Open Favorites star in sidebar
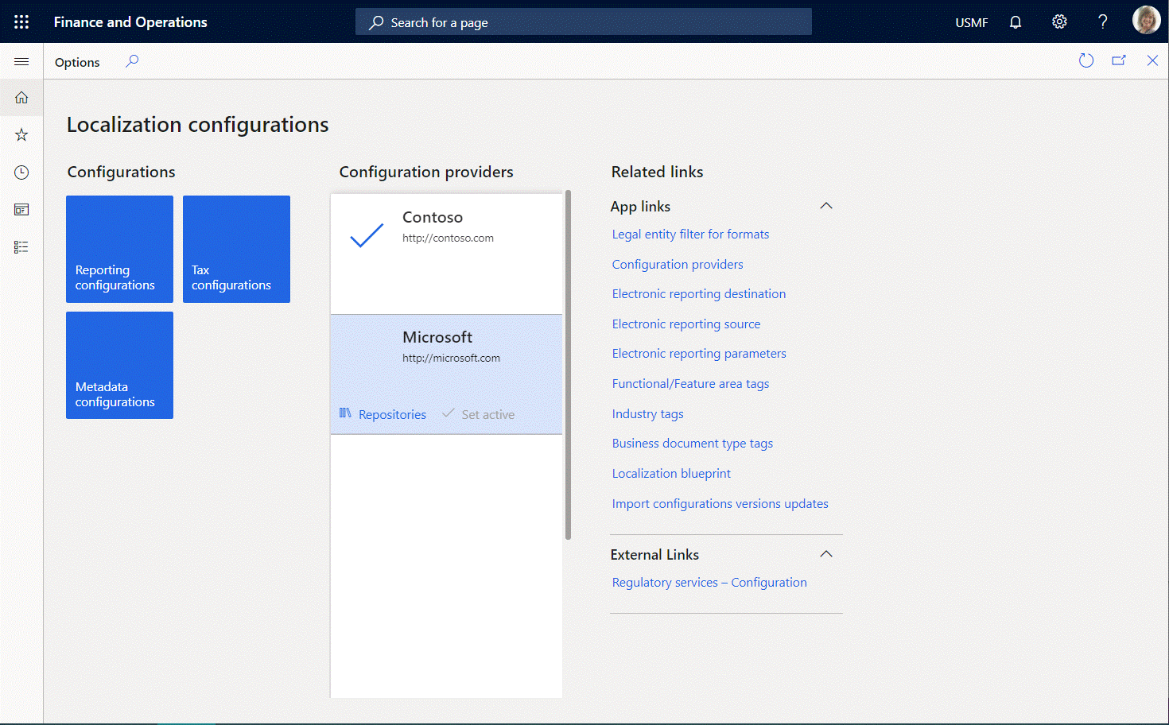 [x=21, y=135]
